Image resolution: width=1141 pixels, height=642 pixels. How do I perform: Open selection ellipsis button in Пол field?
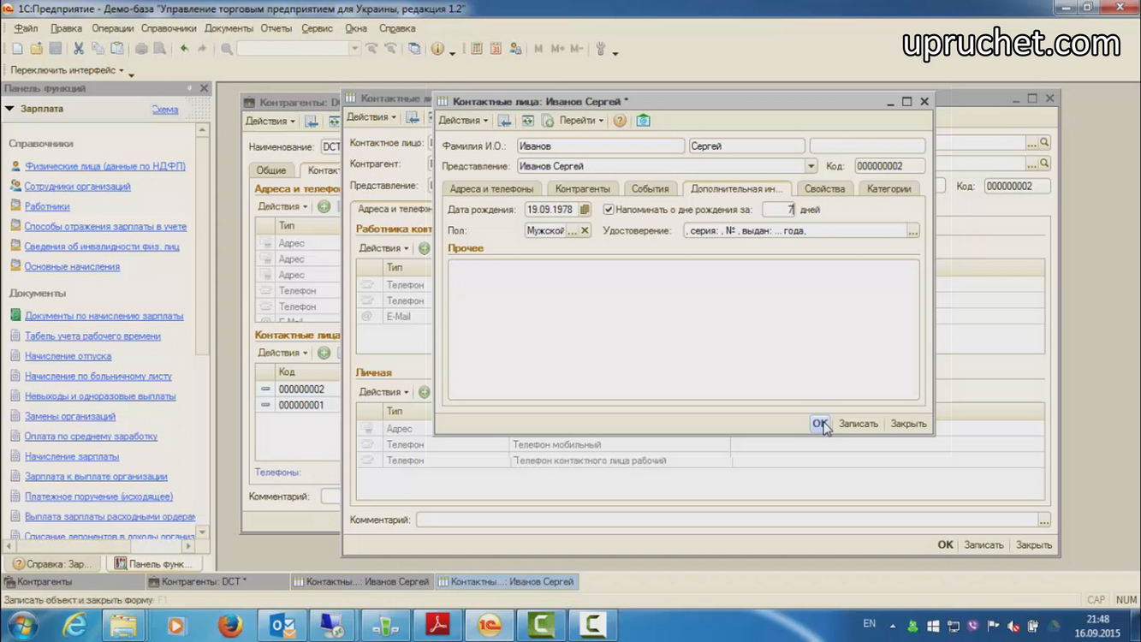click(573, 230)
